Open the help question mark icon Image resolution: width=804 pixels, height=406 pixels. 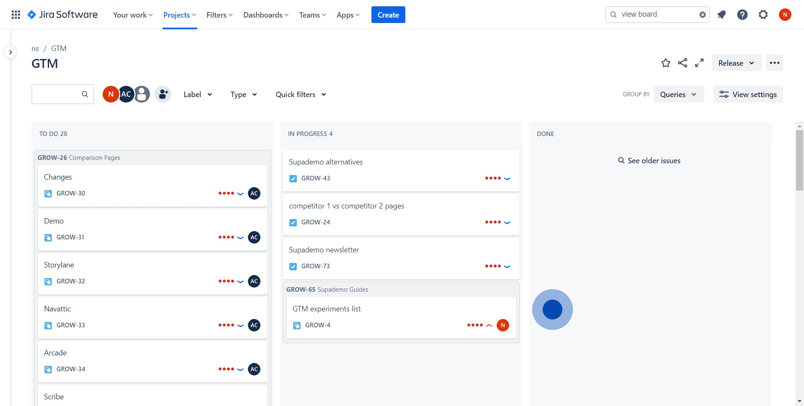(x=742, y=15)
